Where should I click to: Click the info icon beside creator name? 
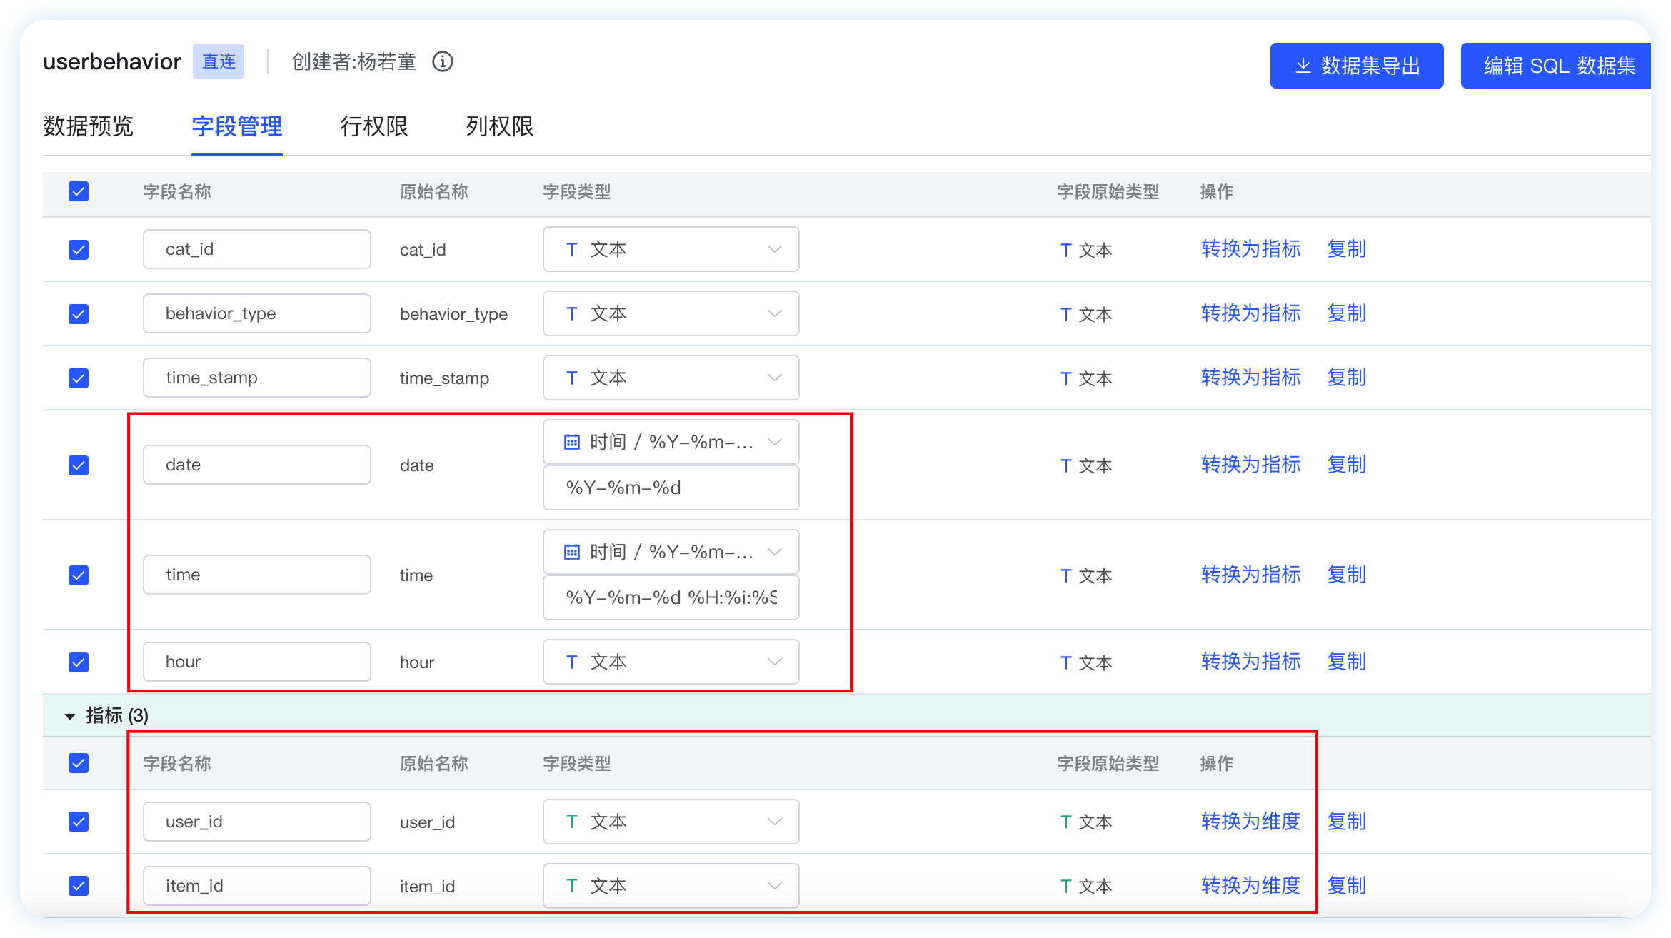pyautogui.click(x=443, y=62)
